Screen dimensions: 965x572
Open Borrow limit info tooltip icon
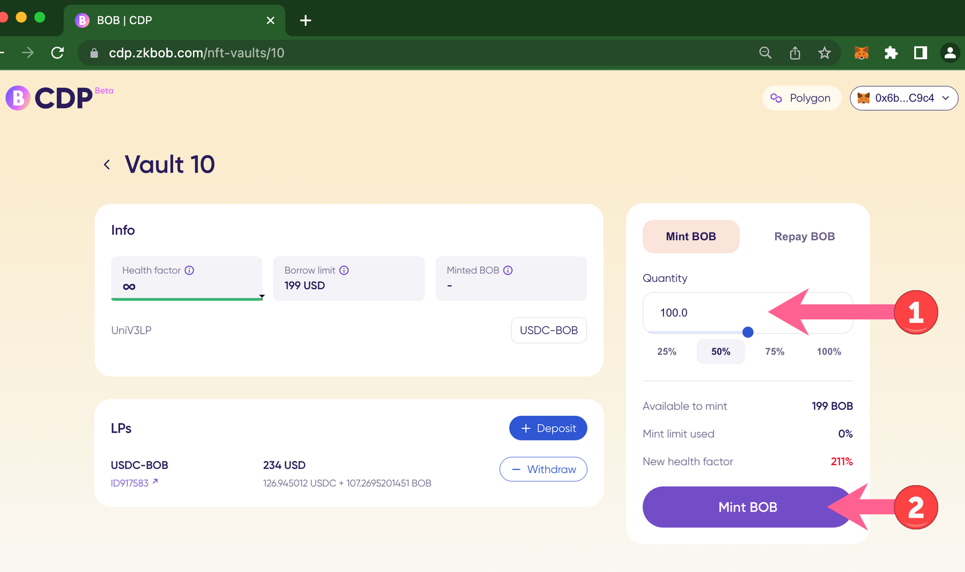pos(344,270)
